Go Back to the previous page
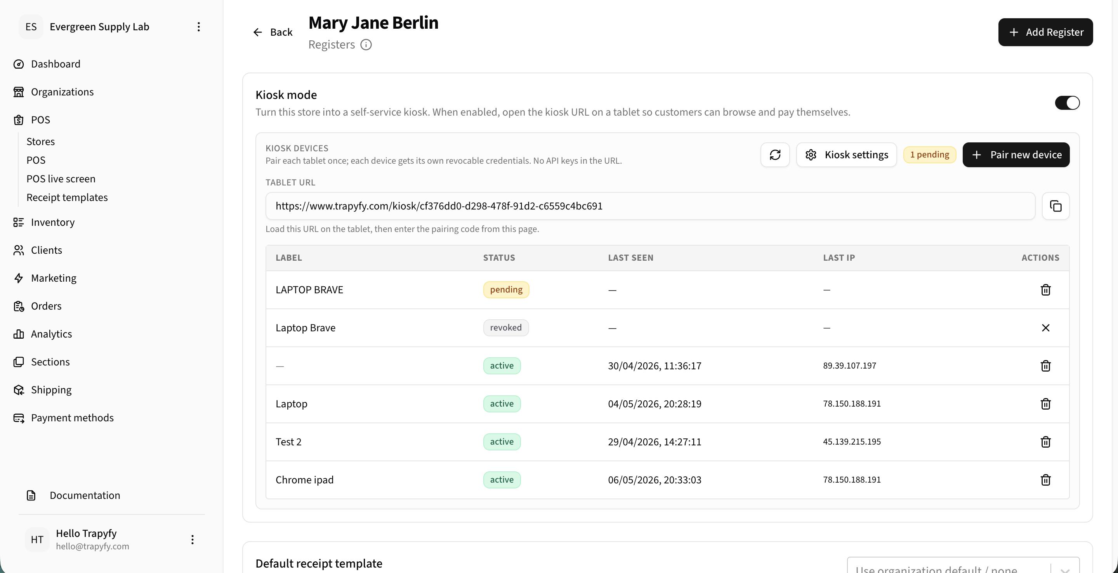 tap(273, 32)
